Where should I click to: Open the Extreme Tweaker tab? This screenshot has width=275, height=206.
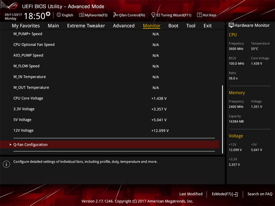(x=86, y=26)
